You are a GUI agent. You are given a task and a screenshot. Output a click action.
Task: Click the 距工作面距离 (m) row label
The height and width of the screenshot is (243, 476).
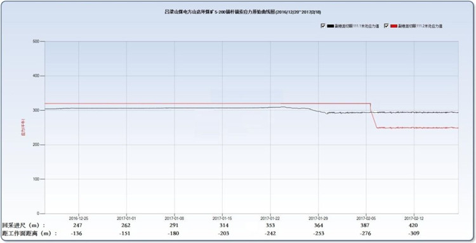click(x=29, y=233)
